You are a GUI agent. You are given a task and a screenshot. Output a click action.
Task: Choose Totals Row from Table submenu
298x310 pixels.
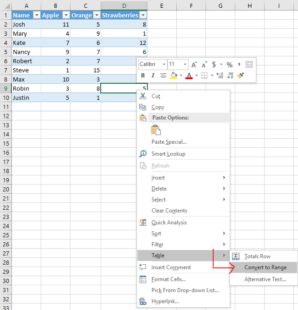(x=257, y=256)
